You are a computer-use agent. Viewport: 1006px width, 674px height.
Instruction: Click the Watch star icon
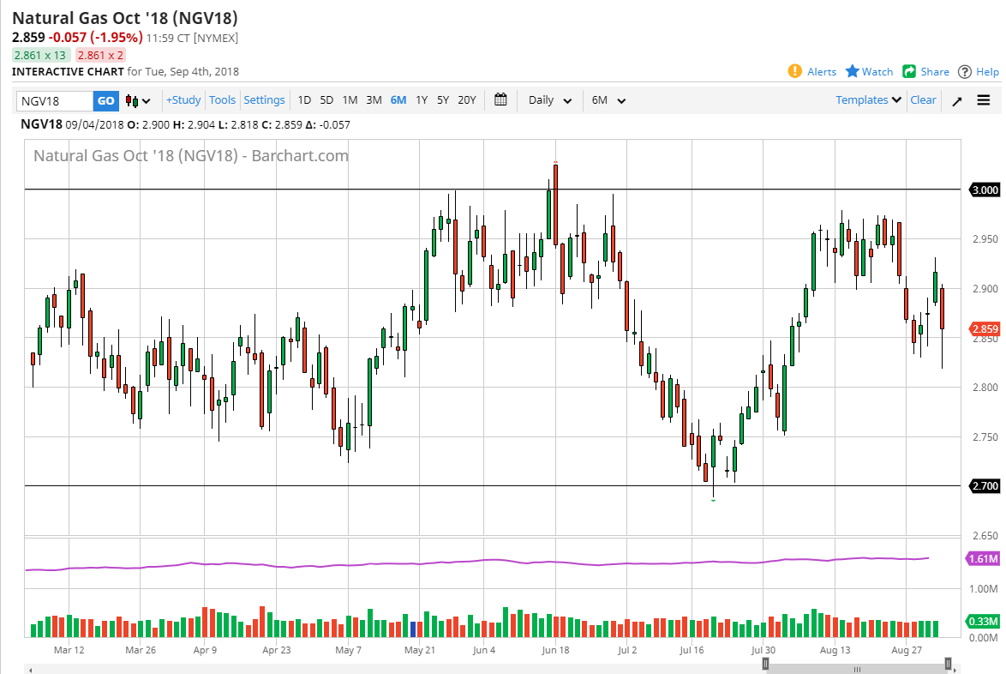[853, 71]
